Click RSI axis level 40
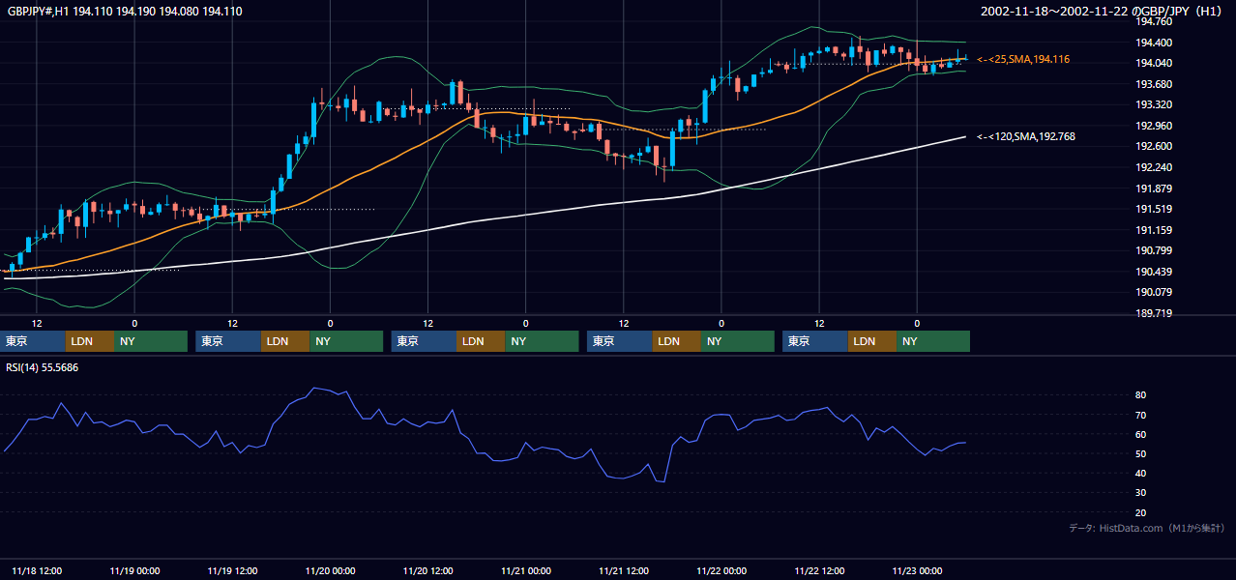Image resolution: width=1236 pixels, height=580 pixels. click(1141, 473)
